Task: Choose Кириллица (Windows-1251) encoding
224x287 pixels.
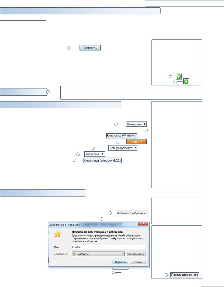Action: (x=102, y=160)
